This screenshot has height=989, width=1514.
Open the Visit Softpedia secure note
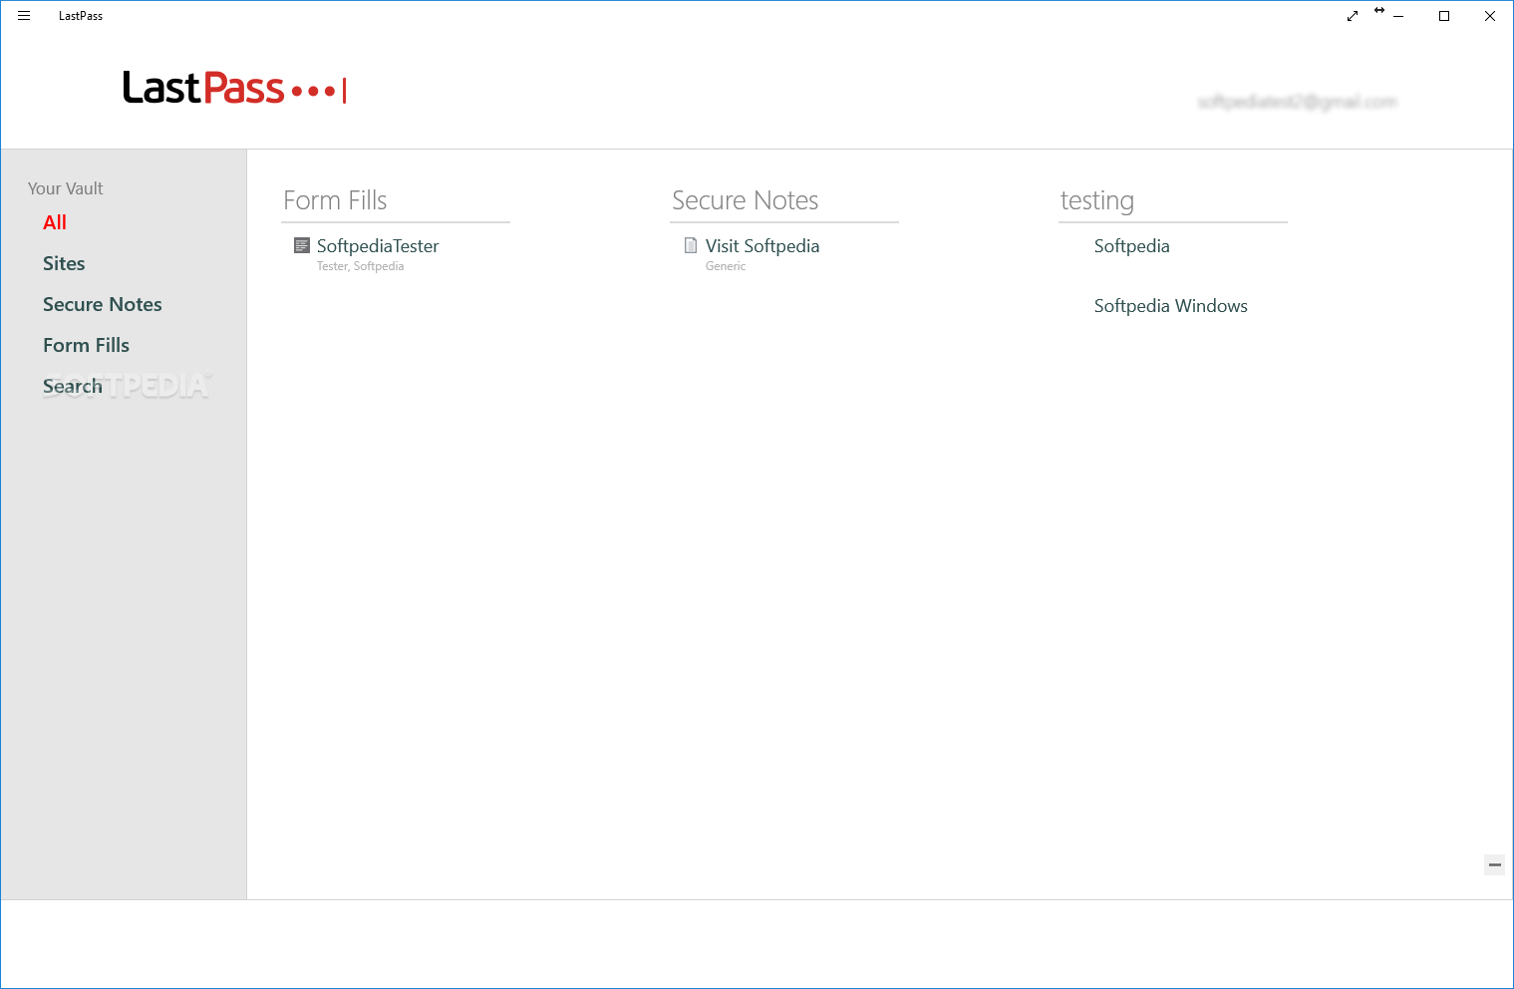[x=762, y=246]
